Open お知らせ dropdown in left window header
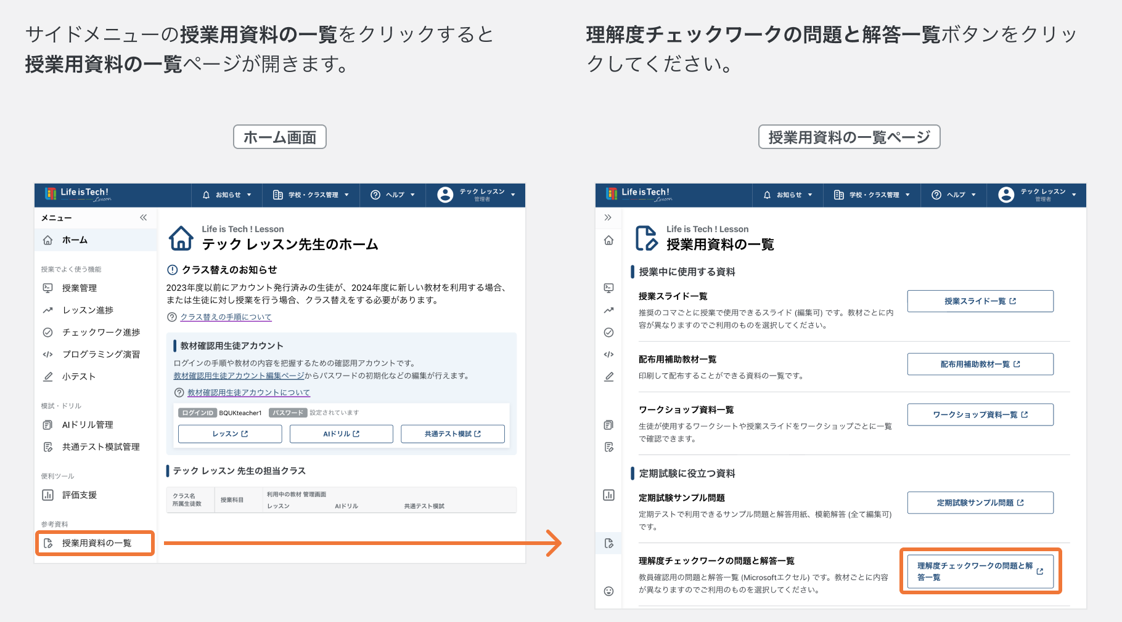Viewport: 1122px width, 622px height. [227, 195]
